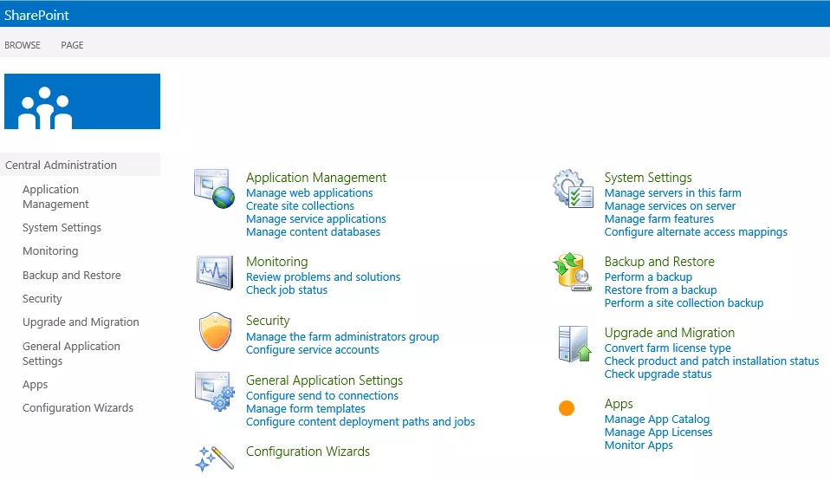
Task: Open the Monitoring heading link
Action: click(277, 261)
